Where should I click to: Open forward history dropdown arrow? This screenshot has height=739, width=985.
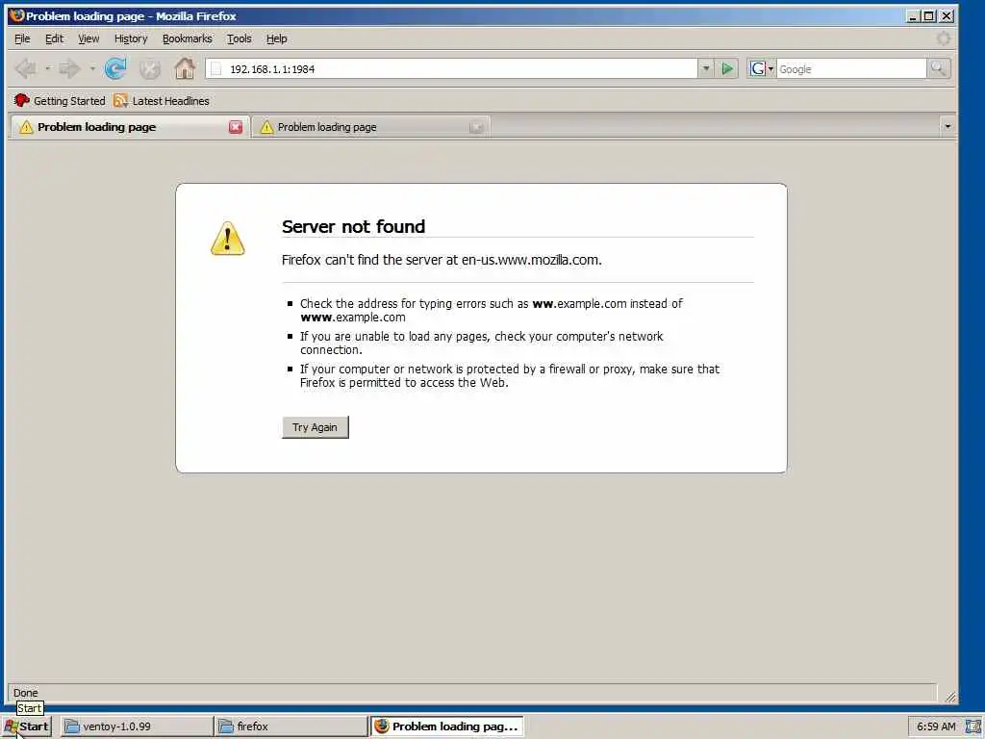click(92, 68)
